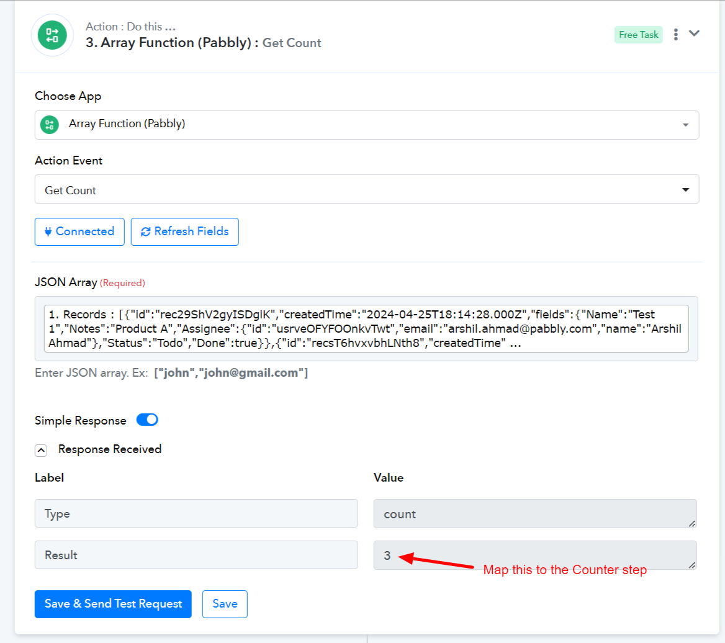The image size is (725, 643).
Task: Click the plug icon in Connected button
Action: pyautogui.click(x=48, y=232)
